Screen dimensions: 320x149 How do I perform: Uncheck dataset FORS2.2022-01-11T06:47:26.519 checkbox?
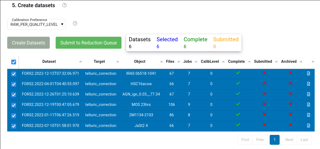click(13, 115)
